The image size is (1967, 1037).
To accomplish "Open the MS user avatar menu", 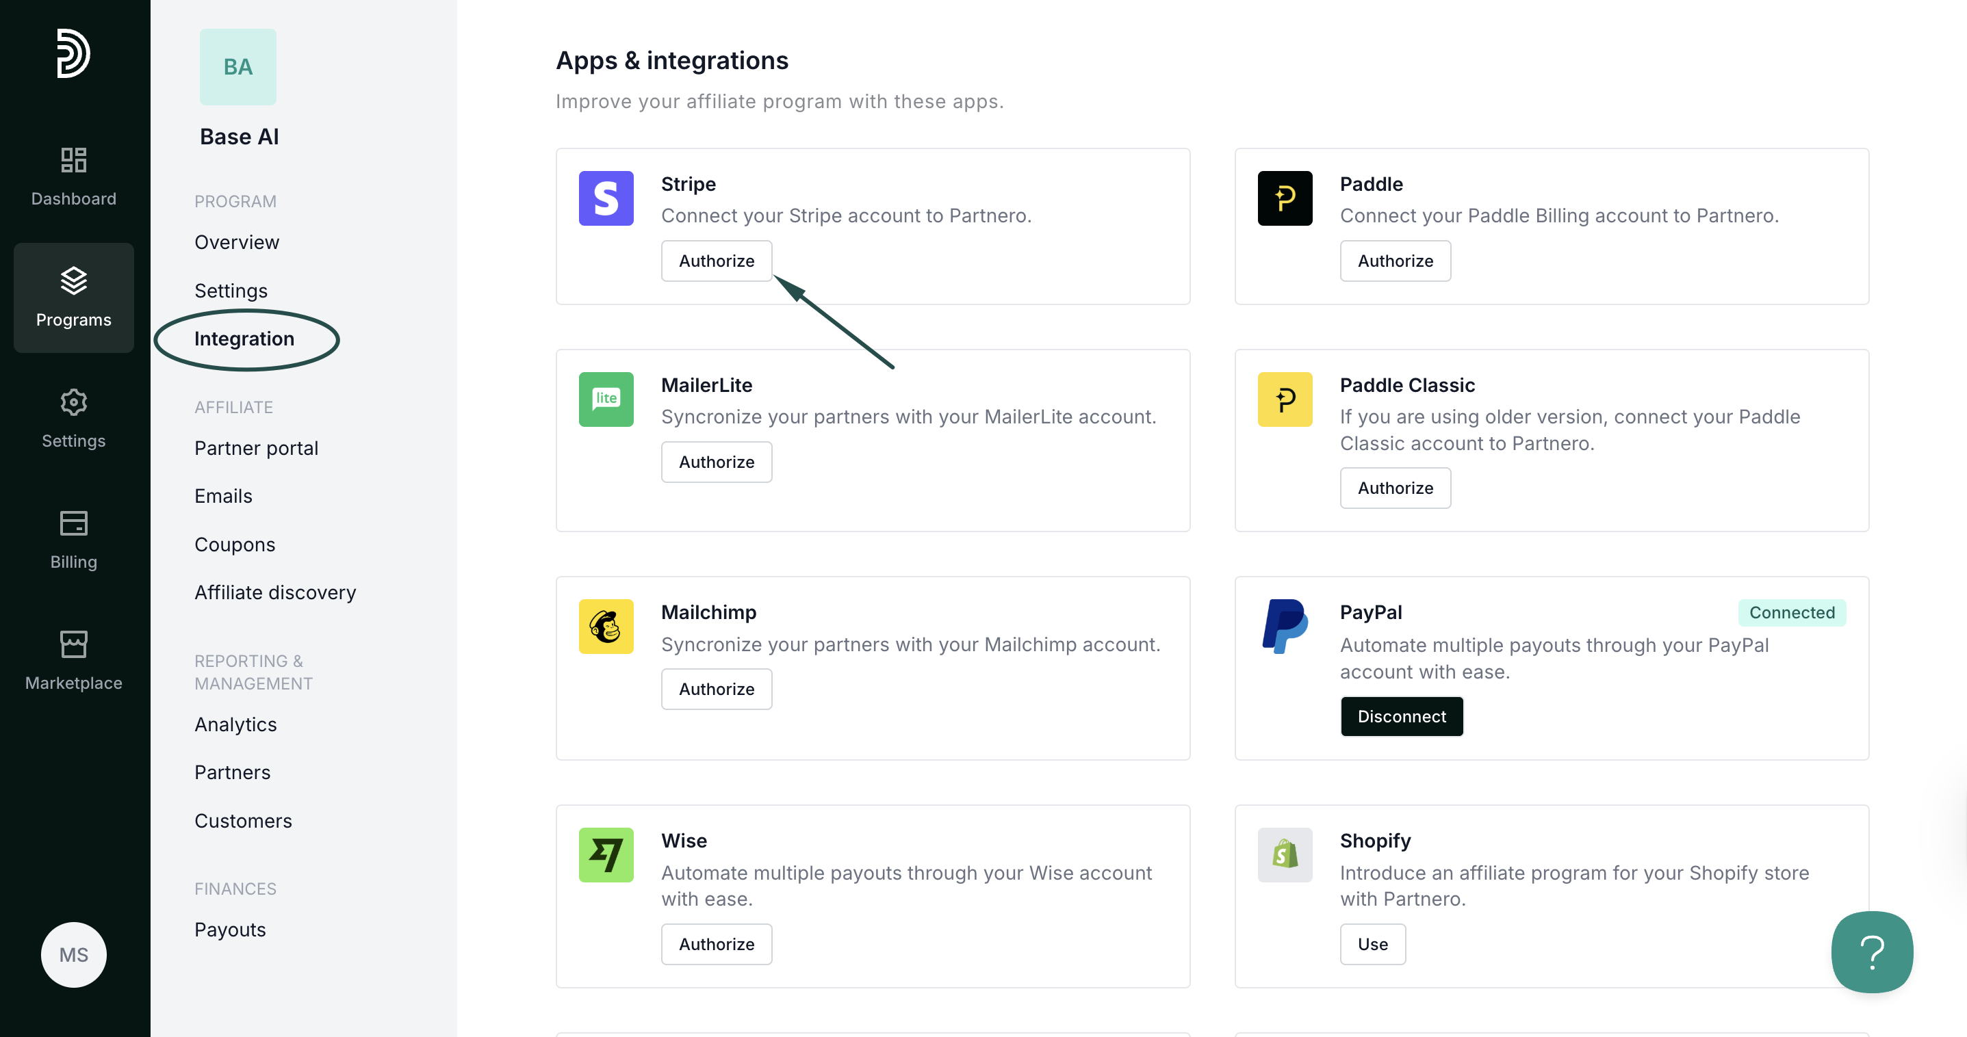I will (x=73, y=955).
